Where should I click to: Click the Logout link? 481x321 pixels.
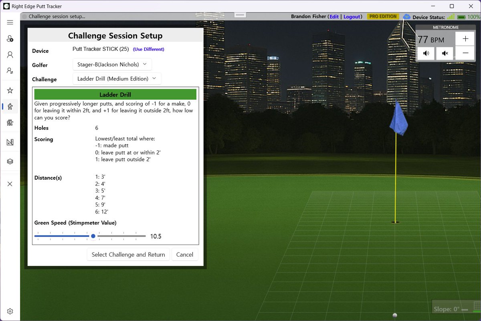point(352,17)
